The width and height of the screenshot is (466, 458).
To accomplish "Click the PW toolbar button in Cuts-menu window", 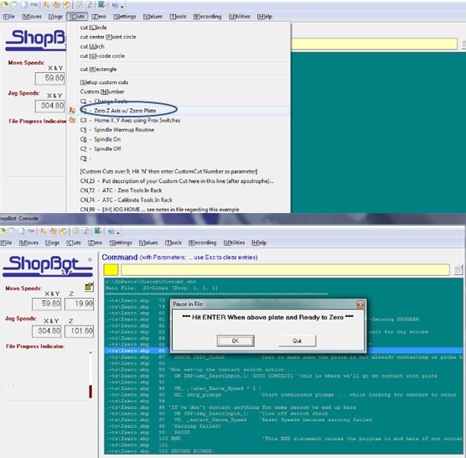I will point(34,5).
